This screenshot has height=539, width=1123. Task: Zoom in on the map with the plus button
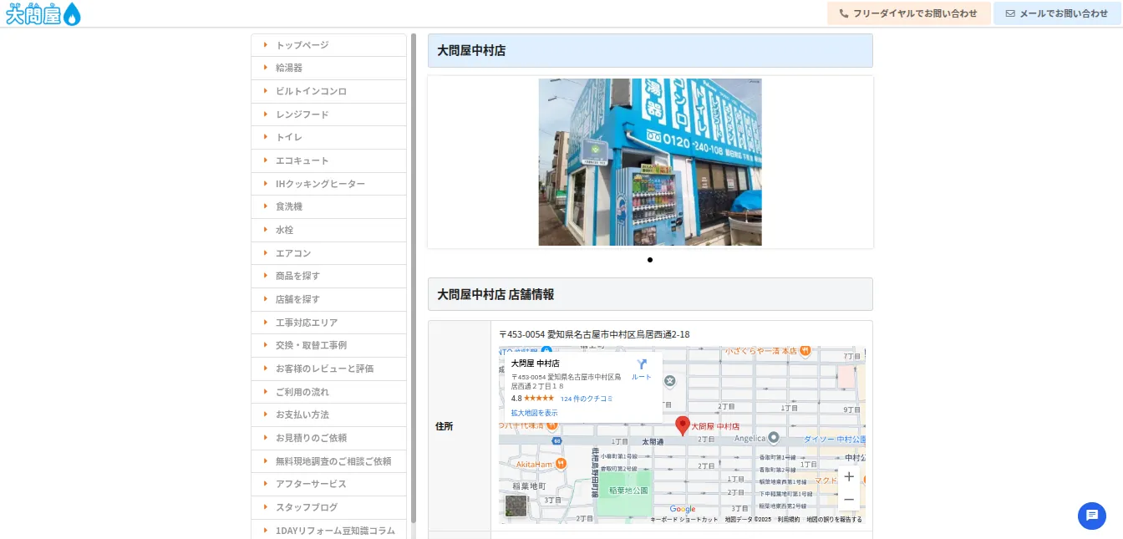[x=849, y=476]
